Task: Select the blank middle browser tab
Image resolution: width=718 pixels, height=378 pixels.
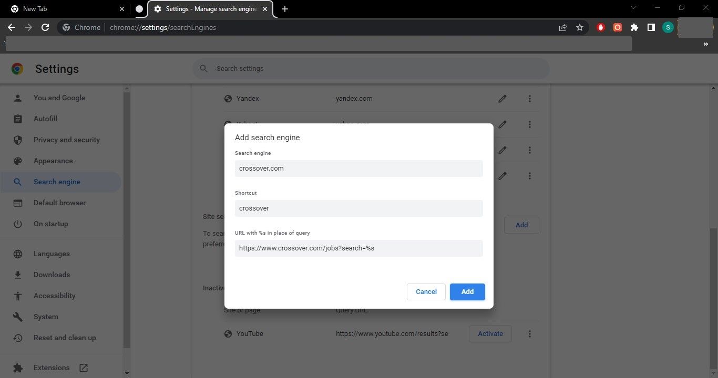Action: pos(139,9)
